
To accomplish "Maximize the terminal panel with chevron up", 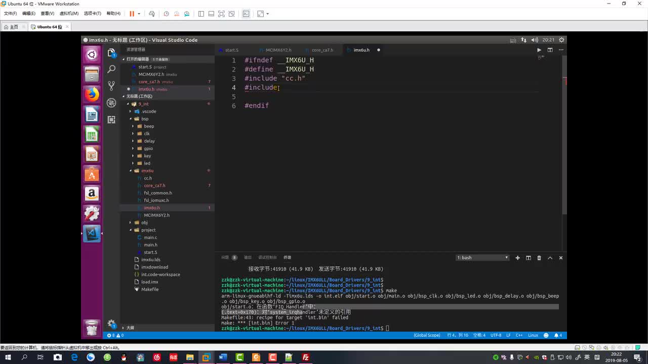I will [x=550, y=258].
